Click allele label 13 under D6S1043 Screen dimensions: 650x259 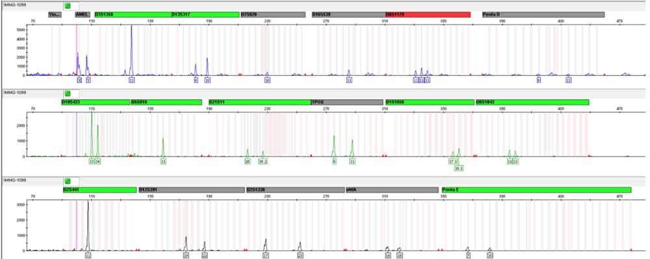point(515,162)
